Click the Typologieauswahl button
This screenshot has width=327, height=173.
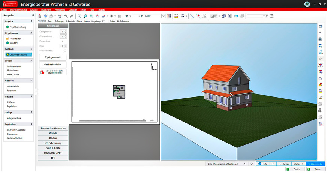click(x=52, y=57)
